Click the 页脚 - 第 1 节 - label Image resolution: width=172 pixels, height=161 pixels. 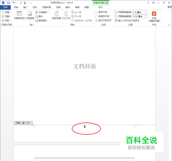pos(23,123)
